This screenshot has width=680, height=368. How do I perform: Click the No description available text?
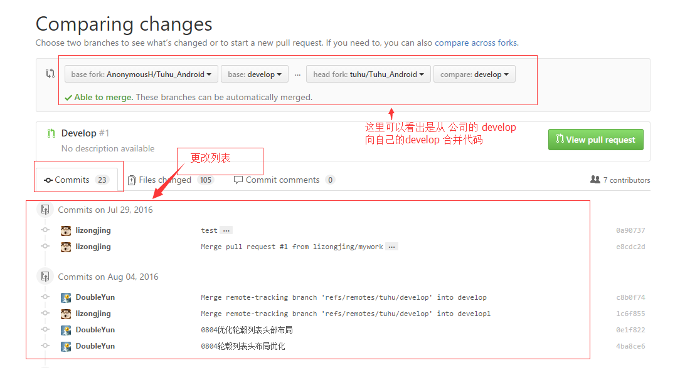pyautogui.click(x=108, y=149)
